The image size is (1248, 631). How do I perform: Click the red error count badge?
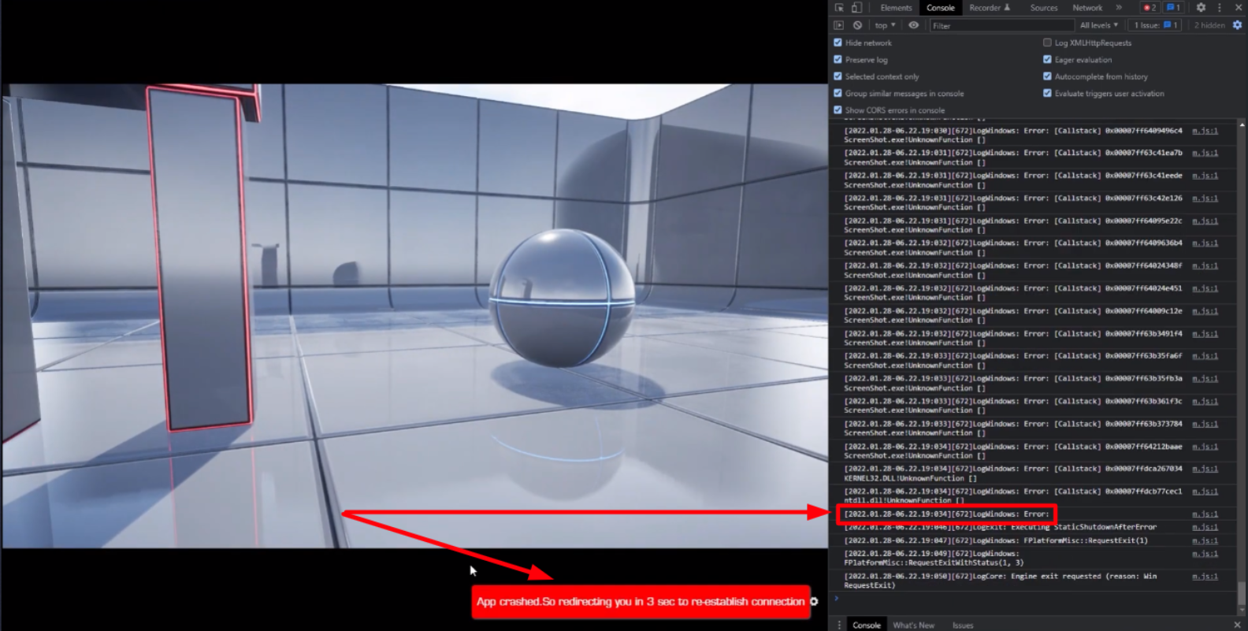[1150, 8]
